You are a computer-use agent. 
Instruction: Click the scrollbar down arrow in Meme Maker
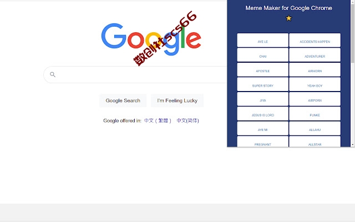353,144
